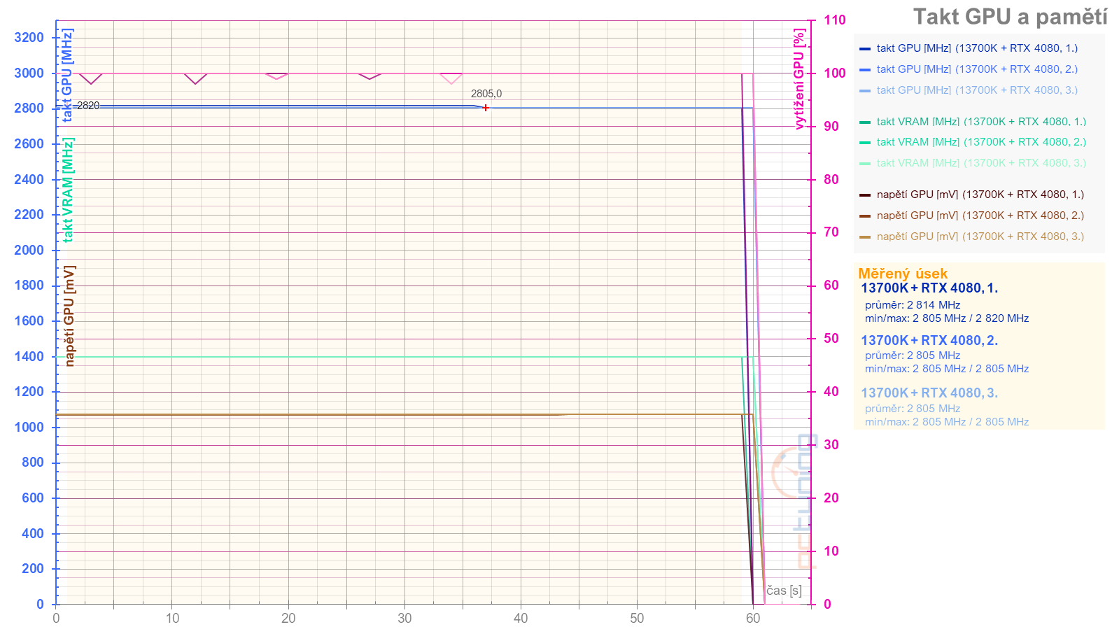Screen dimensions: 1119x627
Task: Click the 'Měřený úsek' heading
Action: [x=903, y=274]
